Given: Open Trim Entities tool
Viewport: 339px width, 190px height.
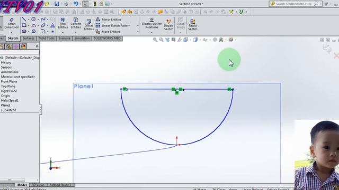Looking at the screenshot, I should 63,23.
